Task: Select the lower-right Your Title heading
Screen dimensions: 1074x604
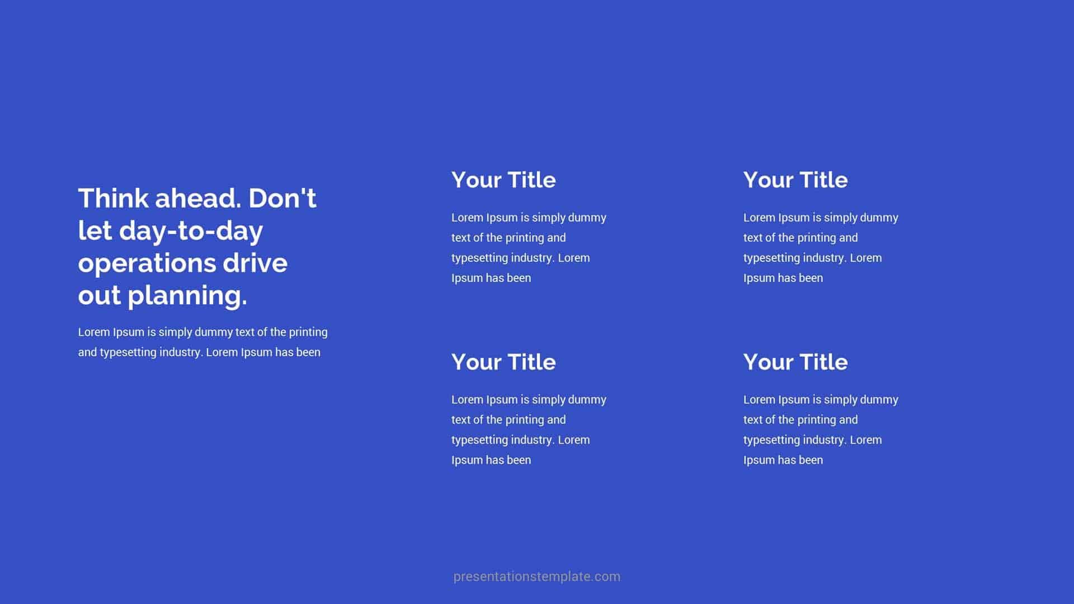Action: click(795, 362)
